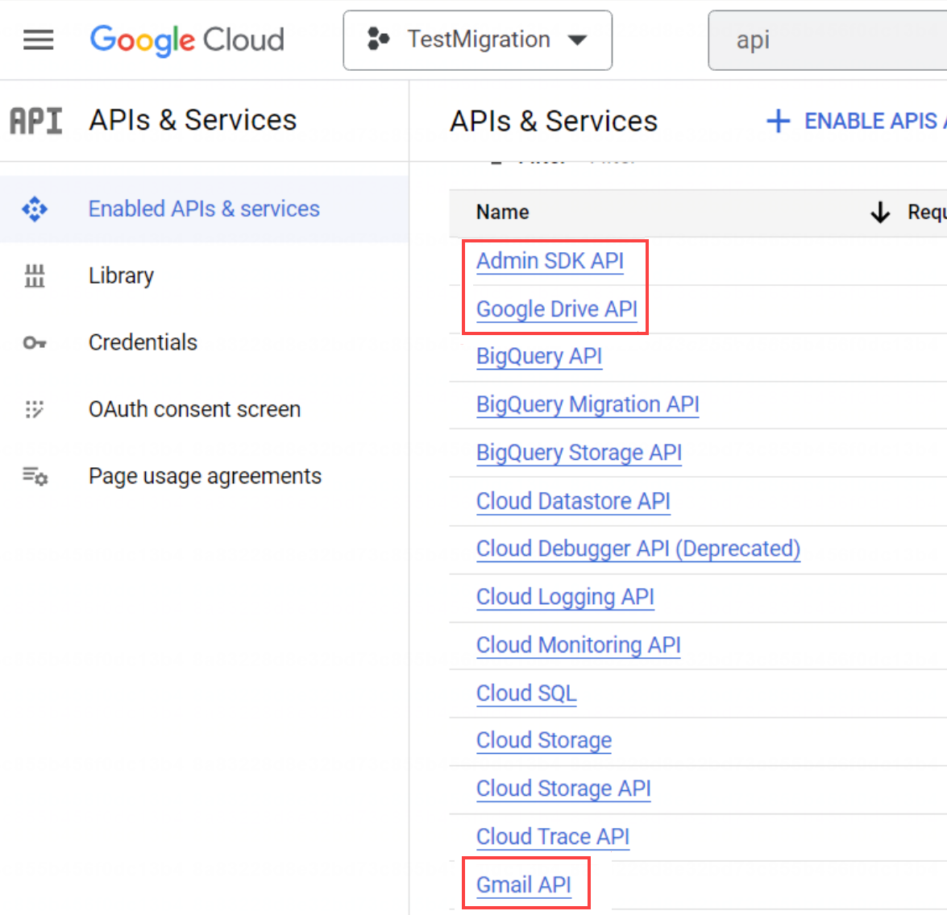Open the Admin SDK API link

click(550, 262)
